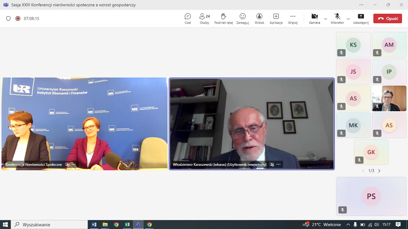
Task: Go to next participants page
Action: (379, 171)
